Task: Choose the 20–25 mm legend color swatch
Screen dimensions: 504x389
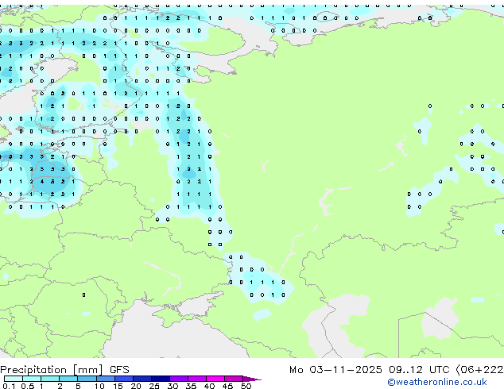Action: point(142,379)
